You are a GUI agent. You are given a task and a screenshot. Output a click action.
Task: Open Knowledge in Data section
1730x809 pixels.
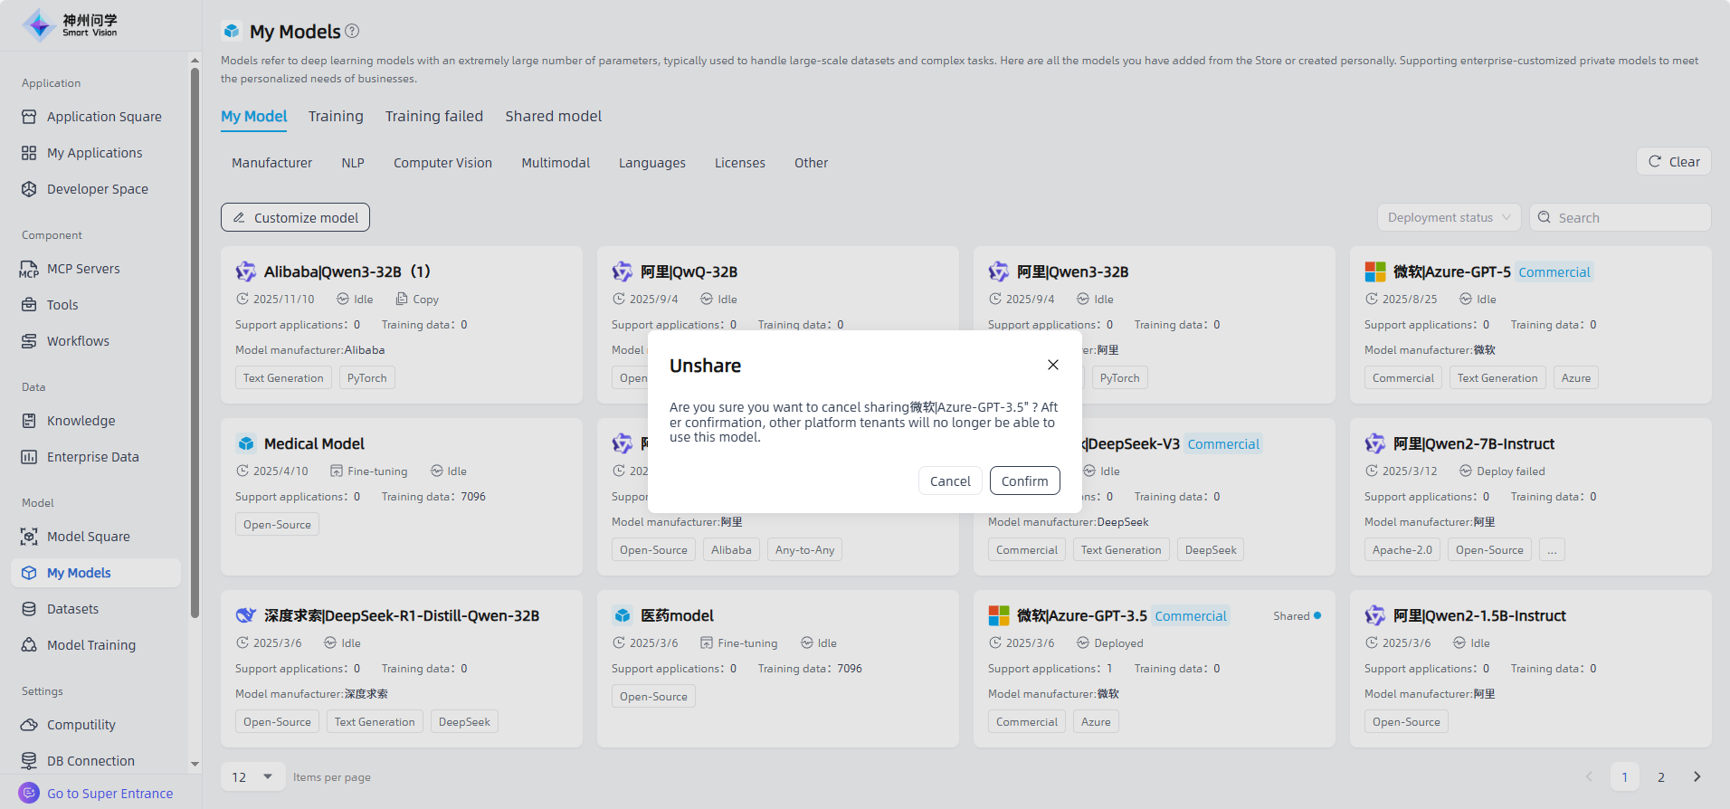[81, 421]
